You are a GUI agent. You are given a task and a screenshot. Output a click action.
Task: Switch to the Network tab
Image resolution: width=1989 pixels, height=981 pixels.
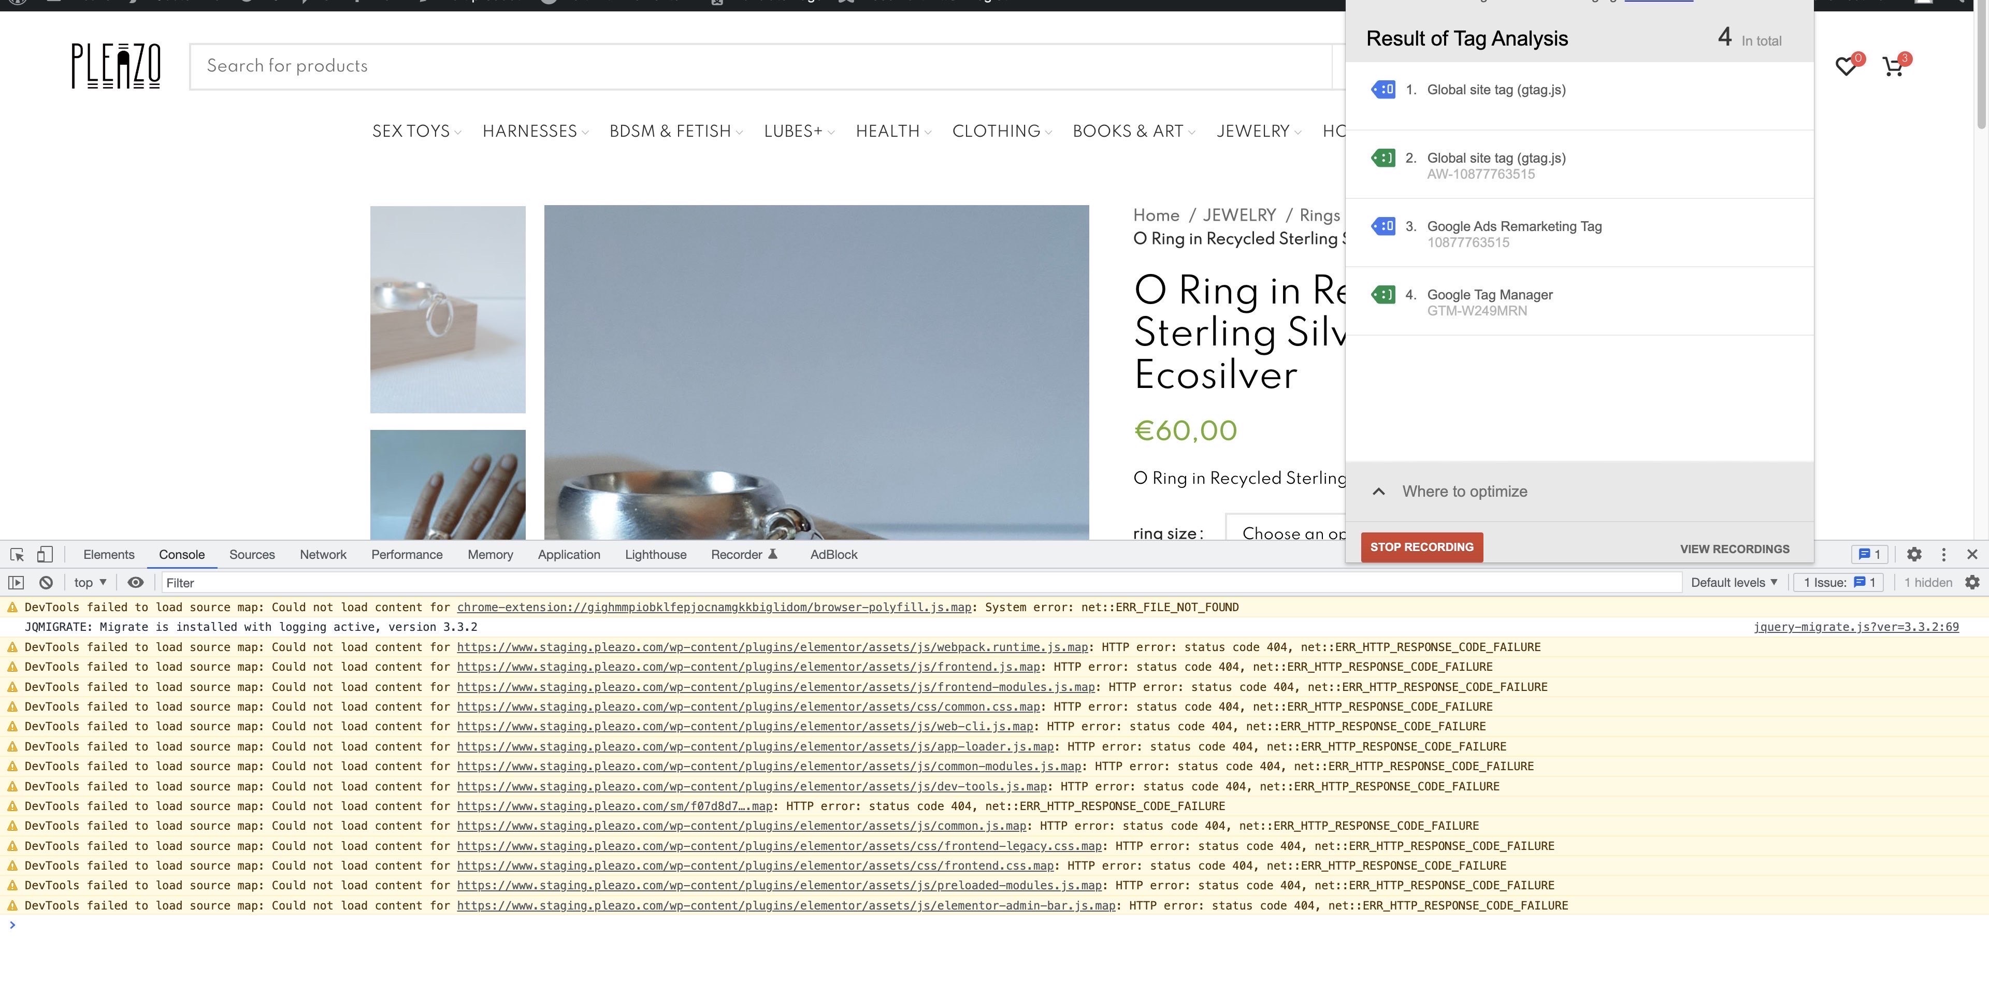click(323, 554)
